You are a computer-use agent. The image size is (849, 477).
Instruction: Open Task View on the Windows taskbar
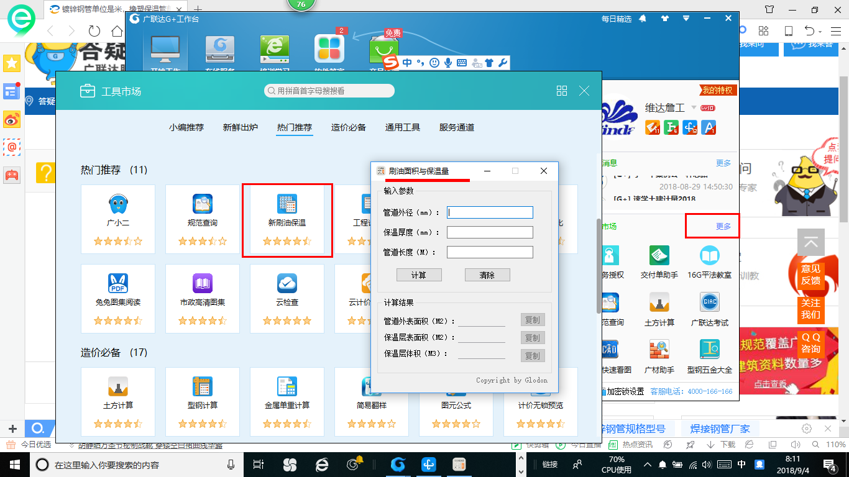(259, 464)
